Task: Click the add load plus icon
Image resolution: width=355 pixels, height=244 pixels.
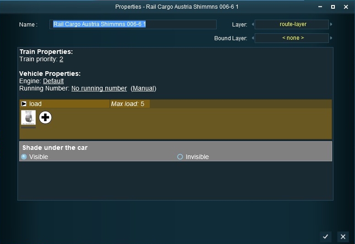Action: pyautogui.click(x=45, y=117)
